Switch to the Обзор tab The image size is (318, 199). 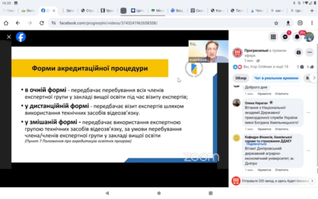(241, 78)
